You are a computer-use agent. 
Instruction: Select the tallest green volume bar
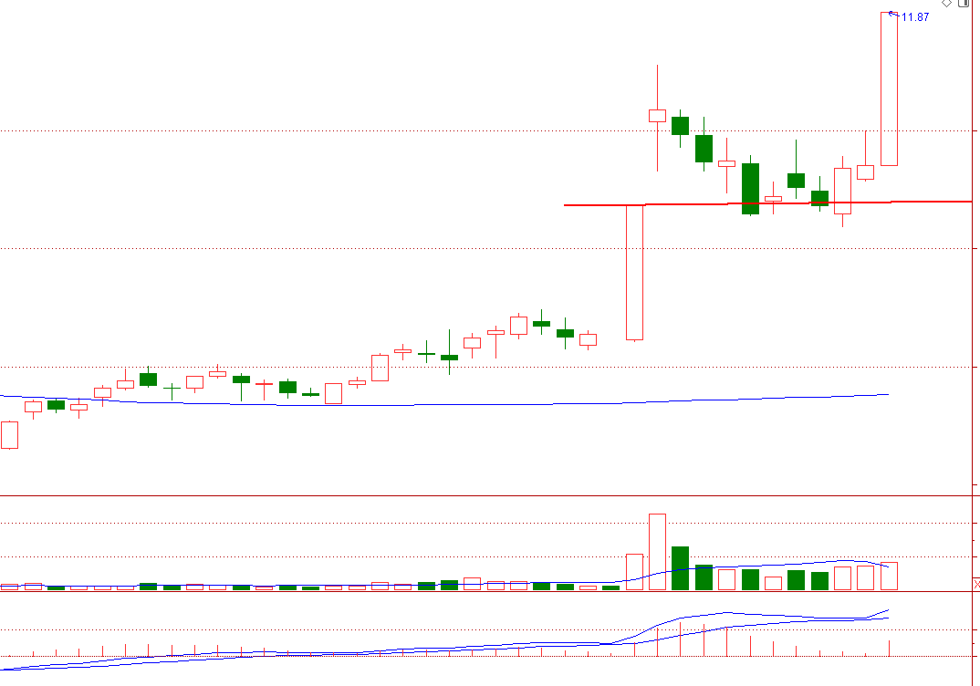[x=680, y=567]
